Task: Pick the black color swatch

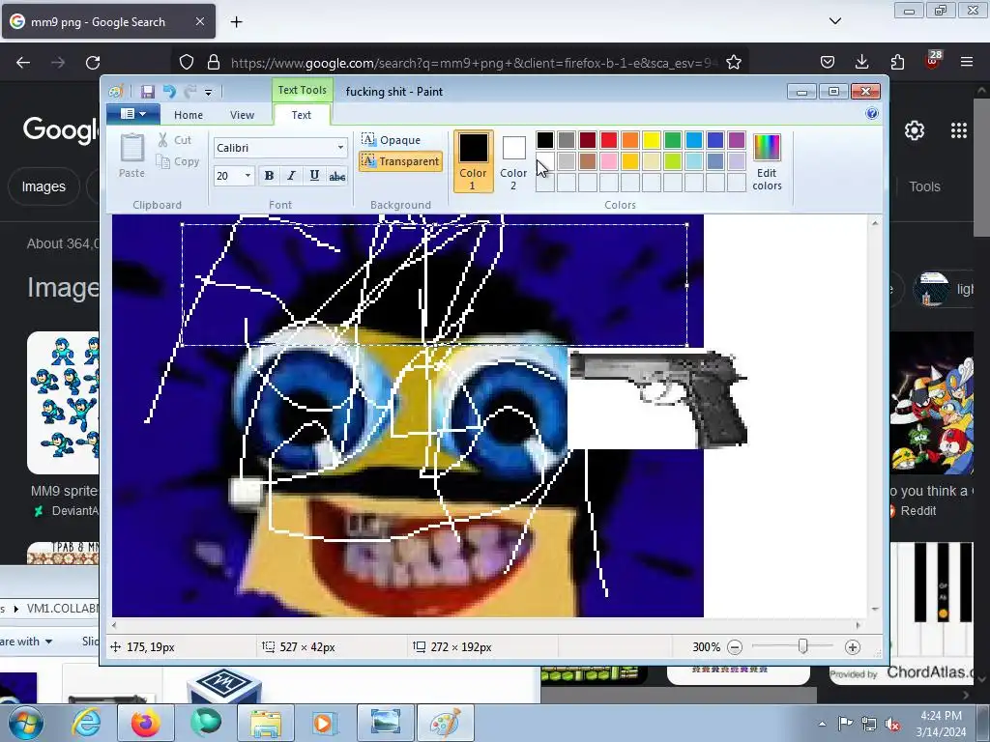Action: 545,139
